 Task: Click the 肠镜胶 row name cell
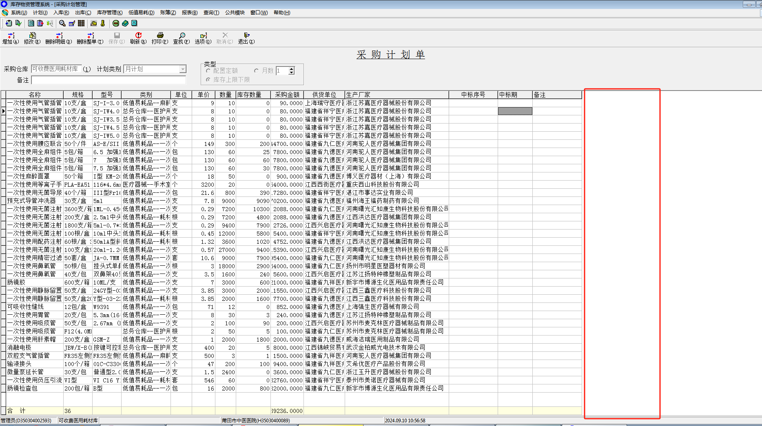point(35,282)
